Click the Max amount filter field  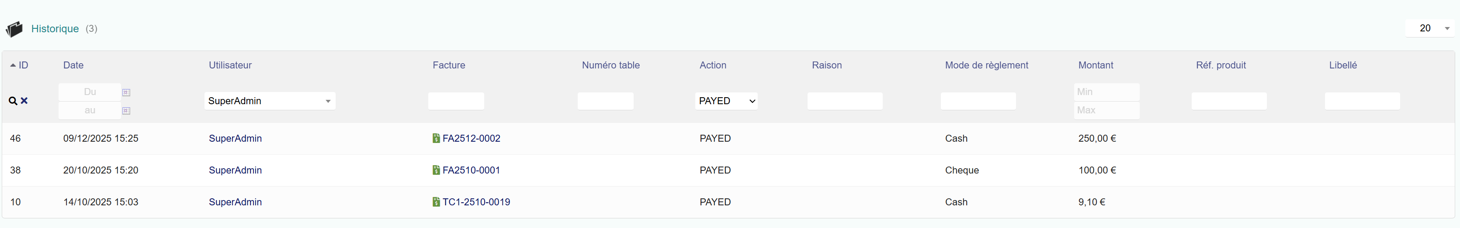(1106, 110)
